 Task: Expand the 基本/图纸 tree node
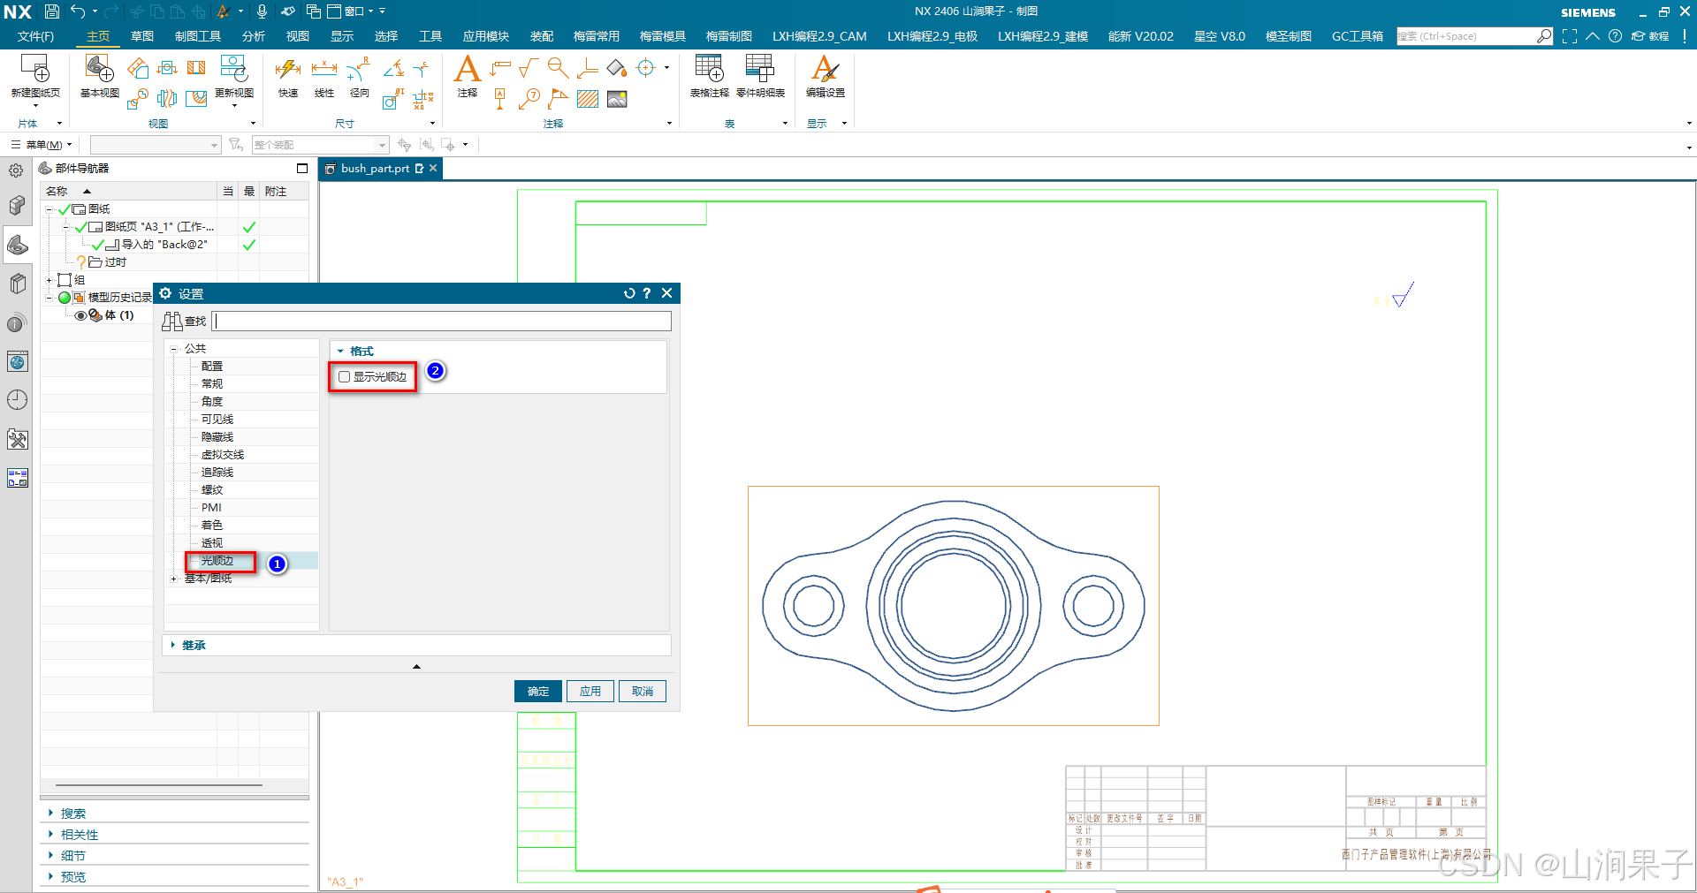tap(173, 579)
